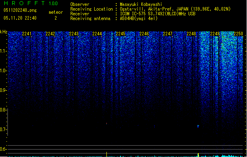This screenshot has width=247, height=157.
Task: Click the 0.7 frequency axis label
Action: [3, 130]
